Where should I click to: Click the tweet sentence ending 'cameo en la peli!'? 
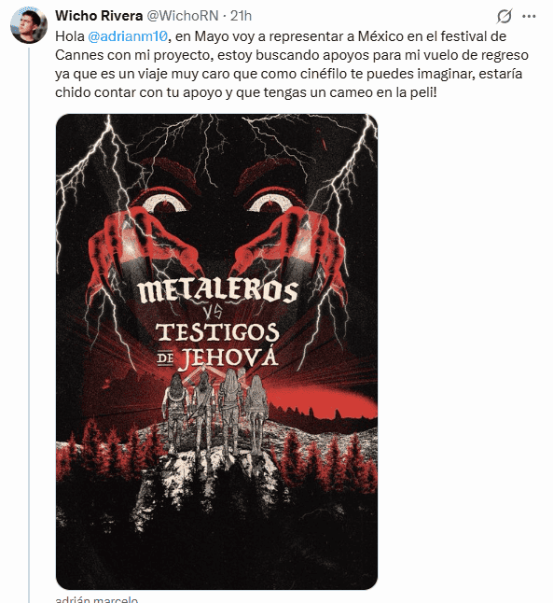246,92
